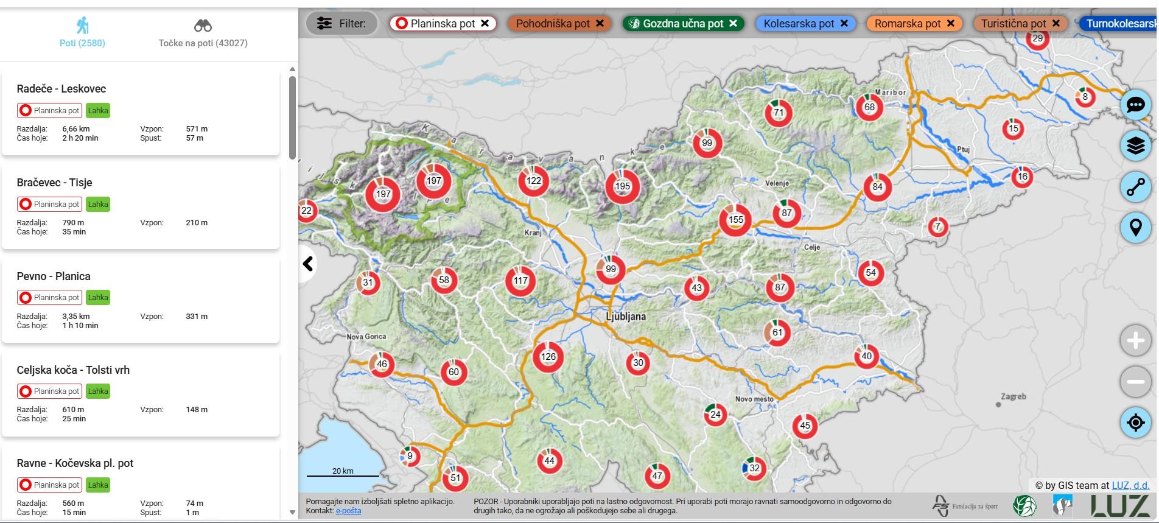Open the map layers panel

tap(1135, 146)
